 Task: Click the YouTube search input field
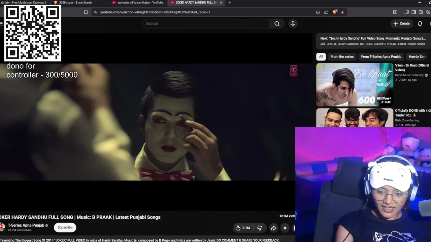tap(206, 24)
